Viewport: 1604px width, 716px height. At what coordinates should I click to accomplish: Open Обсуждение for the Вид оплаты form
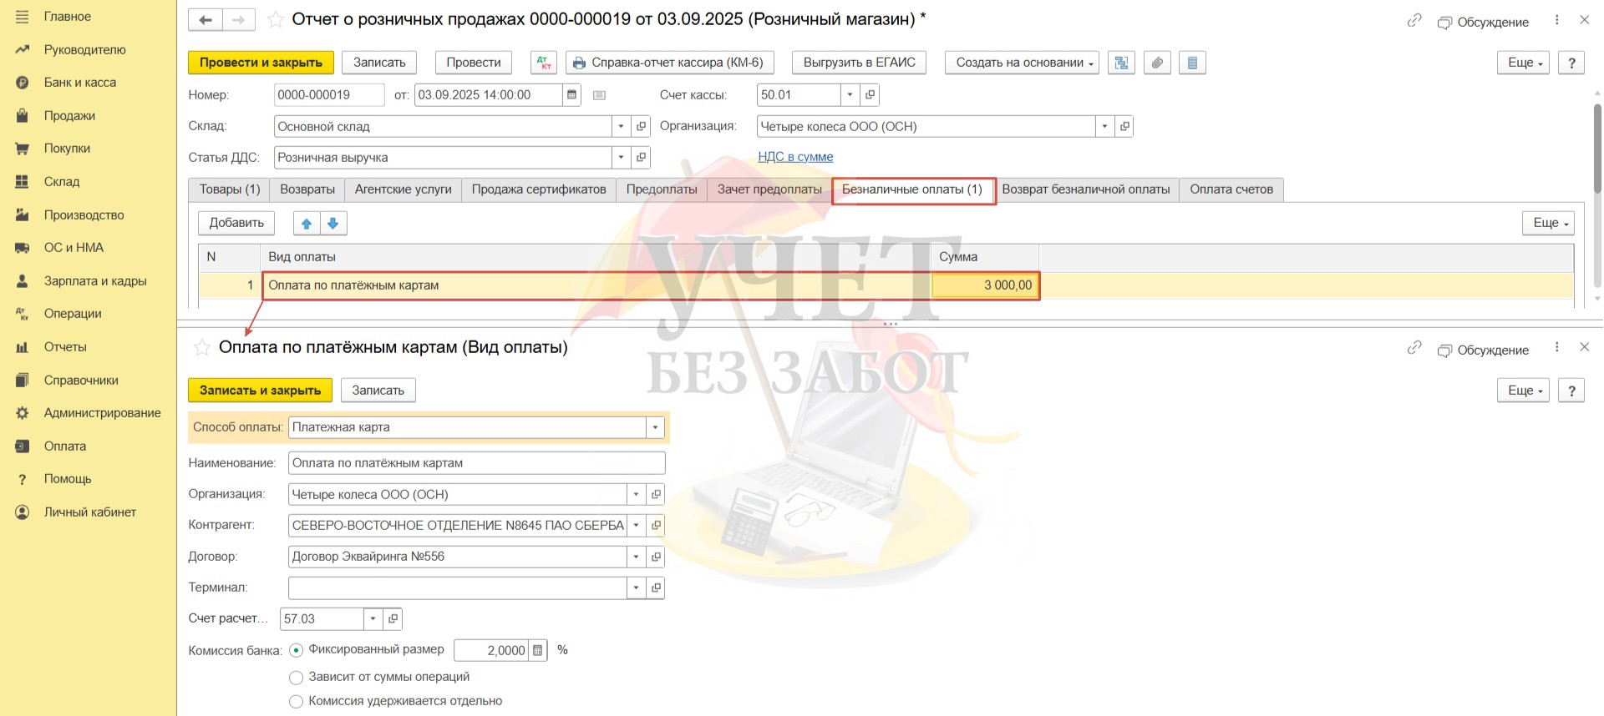click(x=1484, y=350)
